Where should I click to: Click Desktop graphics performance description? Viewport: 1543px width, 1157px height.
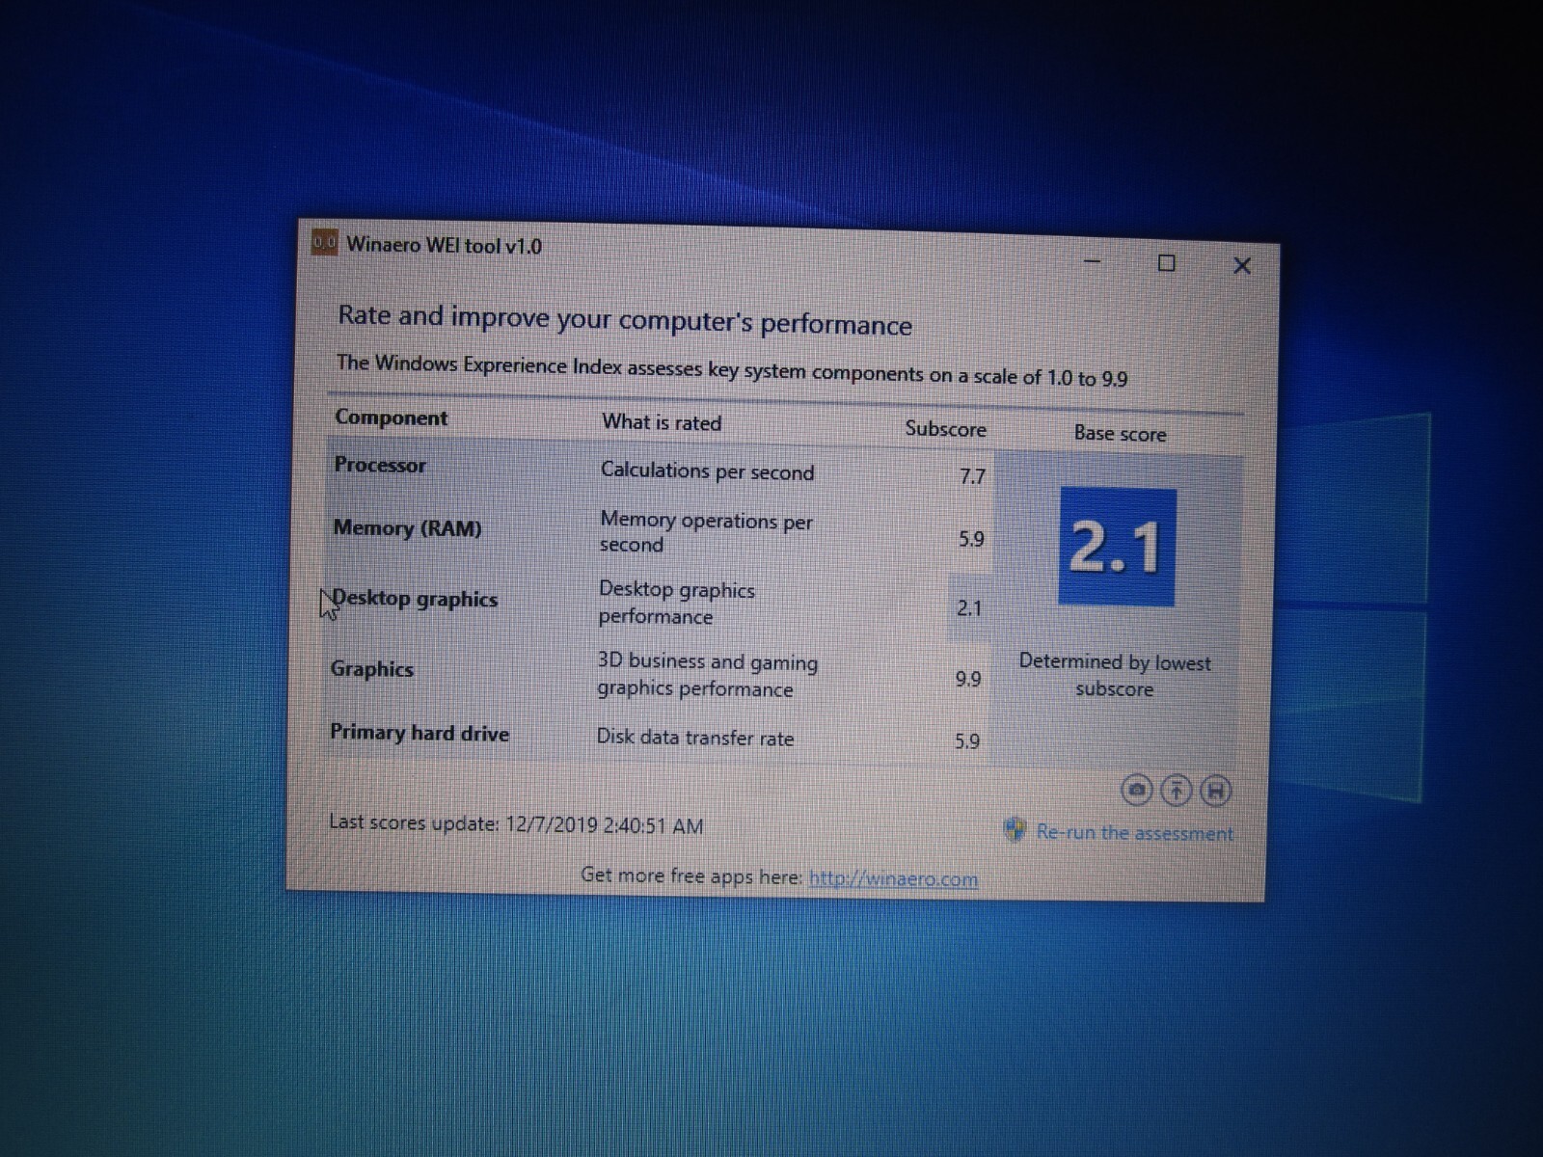click(676, 603)
